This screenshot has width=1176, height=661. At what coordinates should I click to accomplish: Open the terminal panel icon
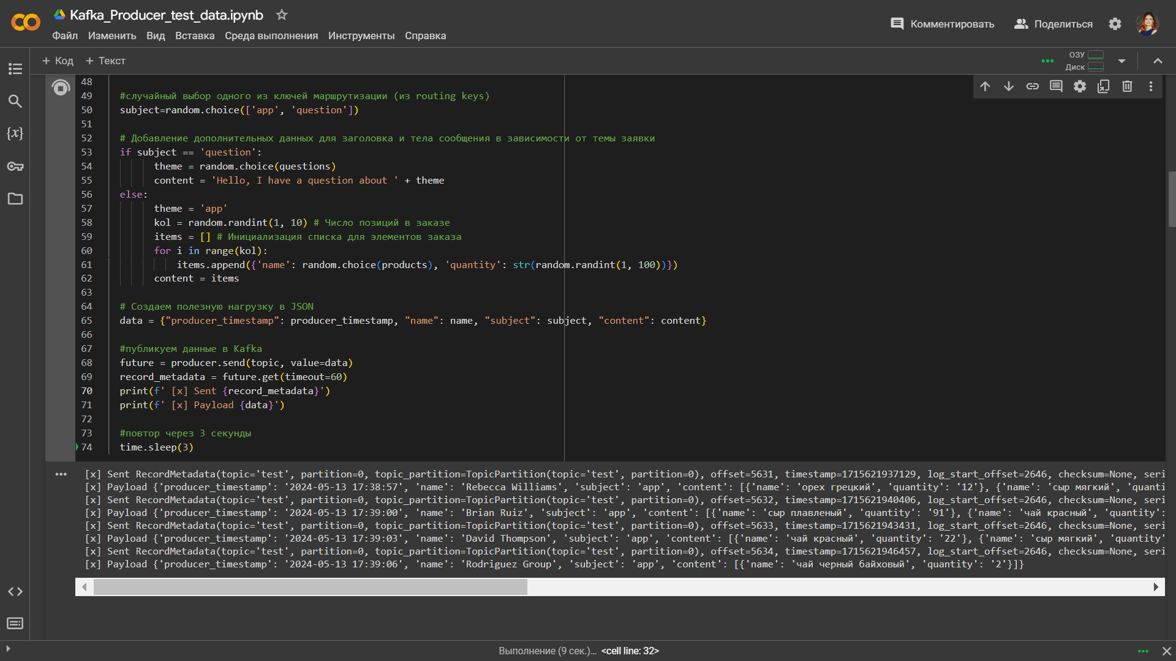click(x=15, y=623)
